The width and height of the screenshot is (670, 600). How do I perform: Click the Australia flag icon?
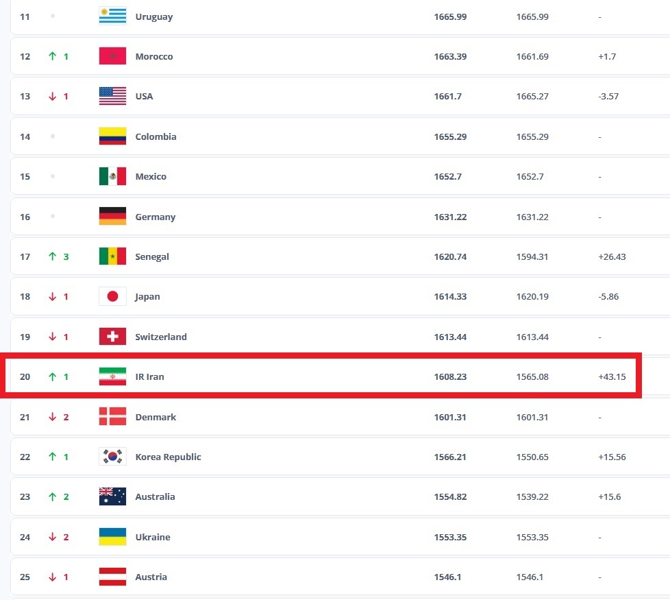coord(112,496)
